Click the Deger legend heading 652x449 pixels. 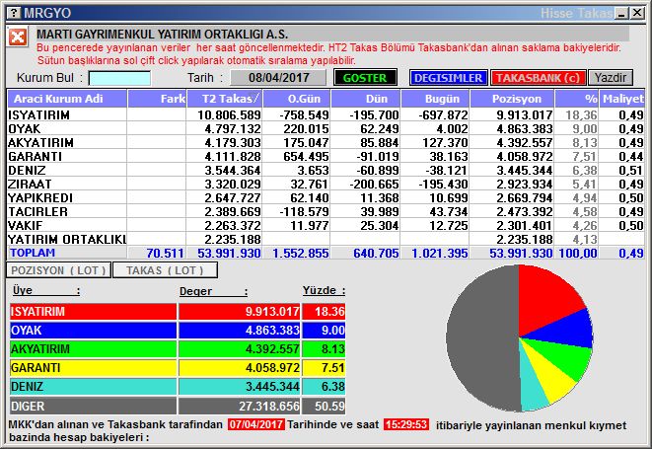tap(213, 291)
